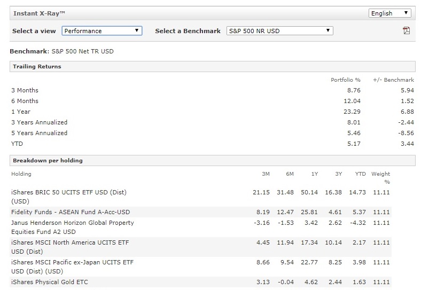The height and width of the screenshot is (290, 429).
Task: Export report via the PDF icon
Action: 406,30
